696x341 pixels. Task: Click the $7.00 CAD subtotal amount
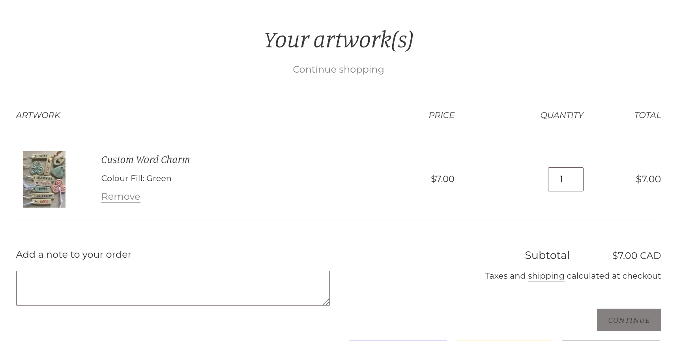[636, 256]
